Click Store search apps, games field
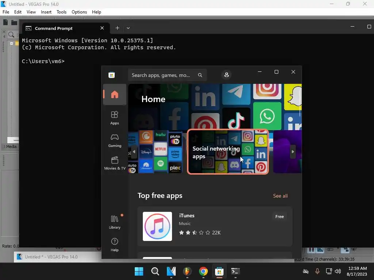This screenshot has height=280, width=374. [167, 75]
